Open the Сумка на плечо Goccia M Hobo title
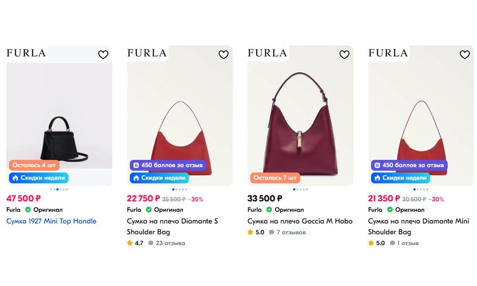 point(300,221)
